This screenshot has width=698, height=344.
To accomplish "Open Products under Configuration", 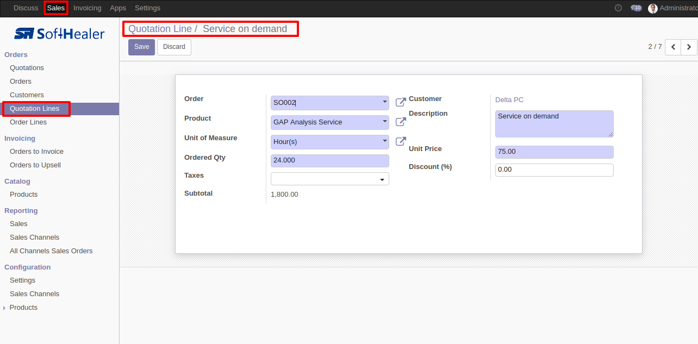I will tap(23, 308).
